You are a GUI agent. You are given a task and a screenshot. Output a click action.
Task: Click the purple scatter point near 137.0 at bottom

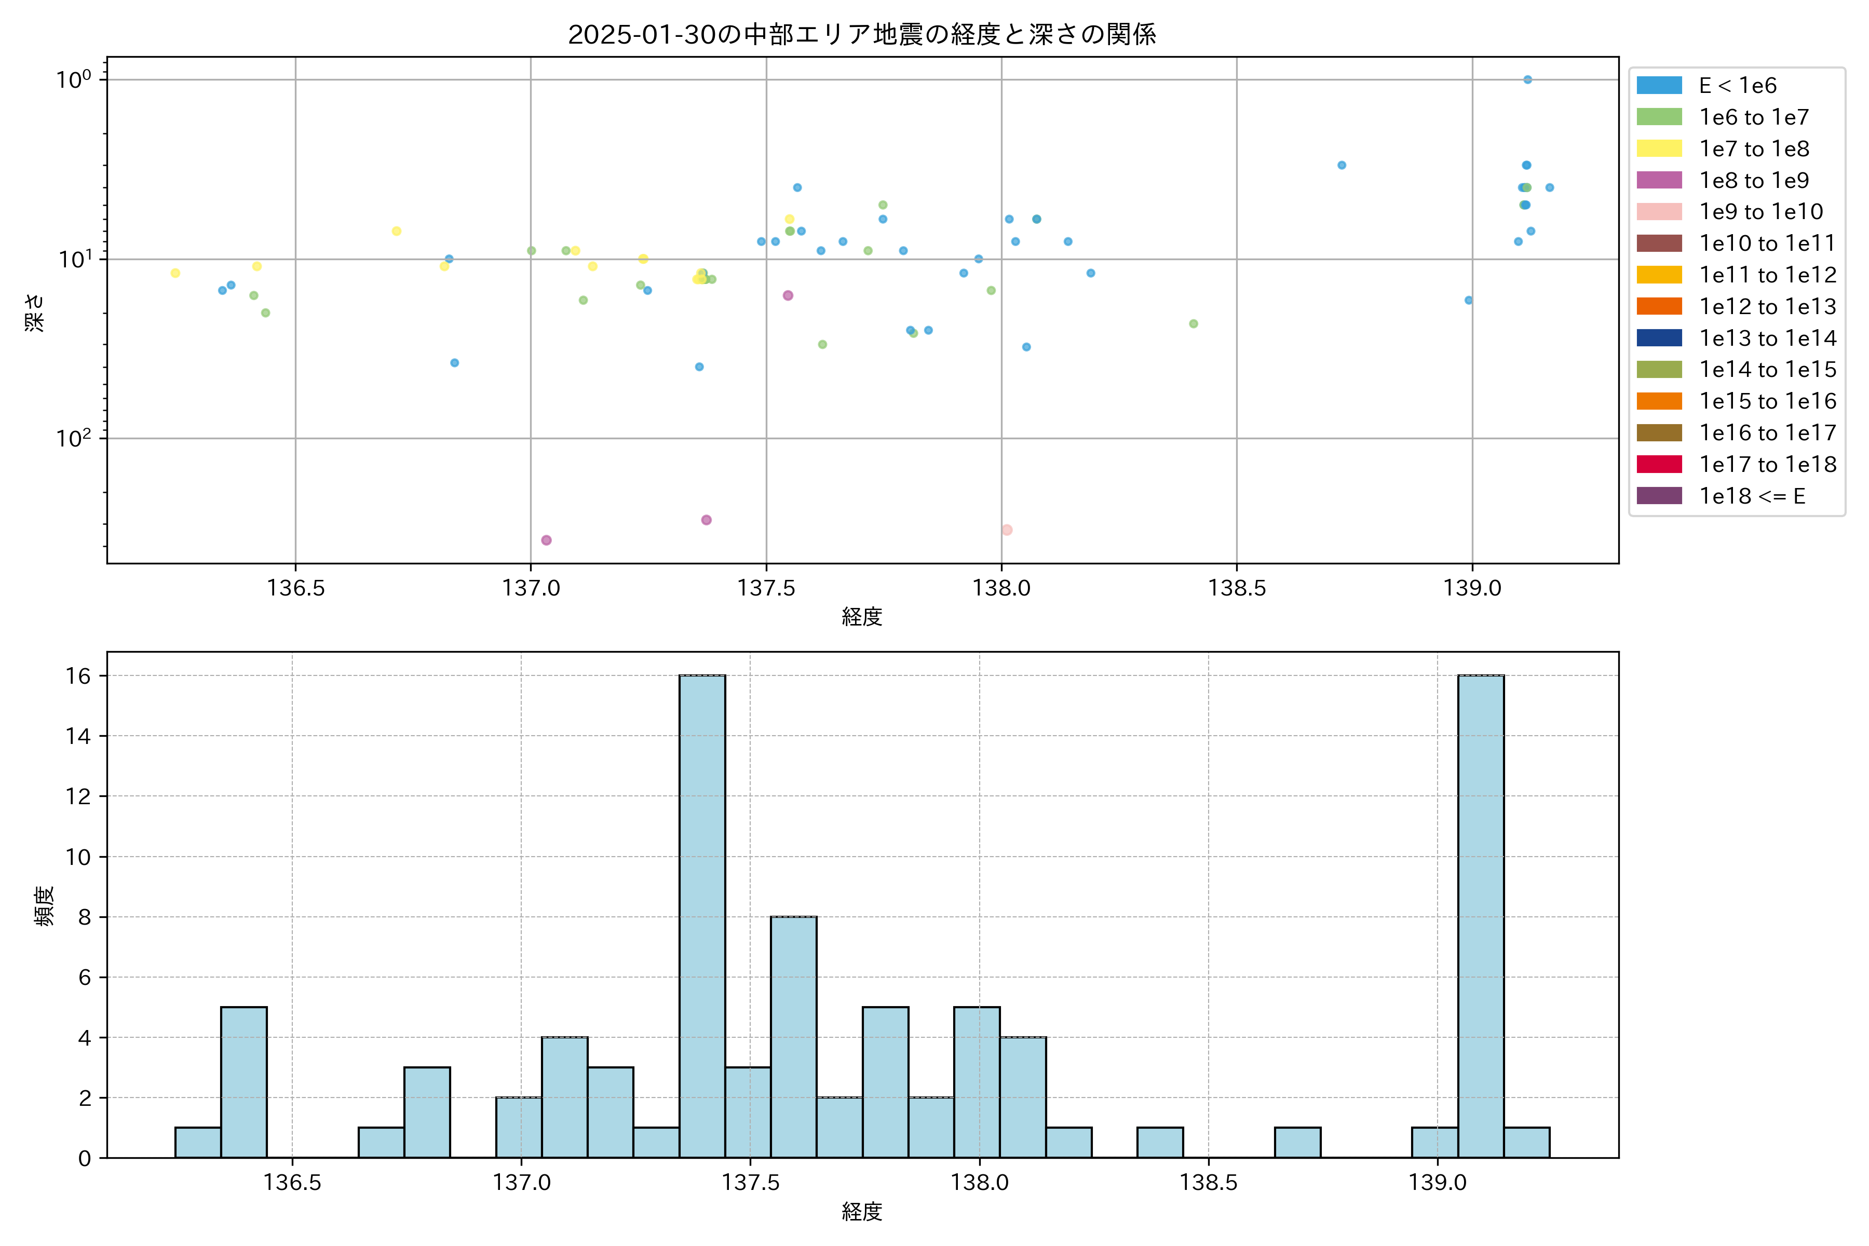[x=546, y=540]
